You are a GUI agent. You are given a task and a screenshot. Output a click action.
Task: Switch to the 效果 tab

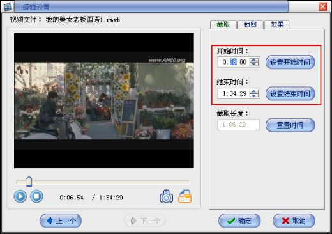tap(277, 25)
